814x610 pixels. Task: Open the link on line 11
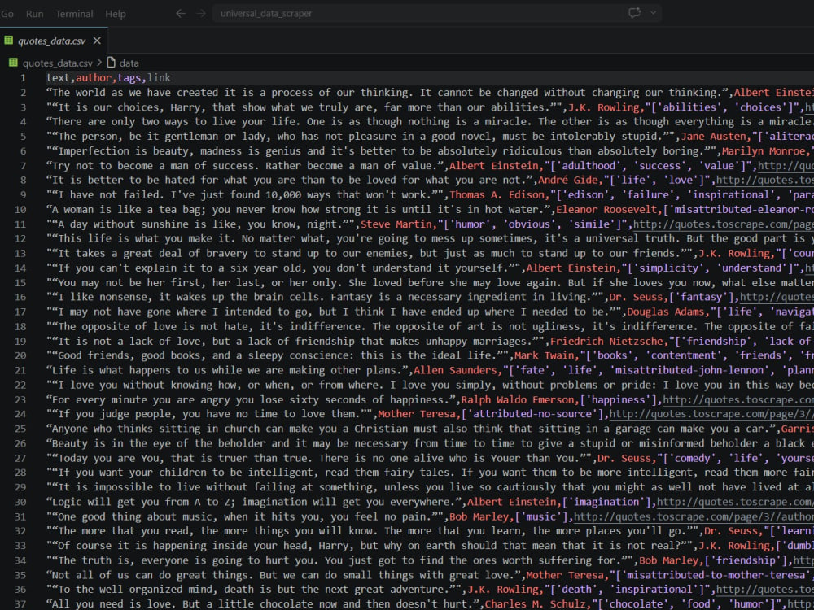click(723, 224)
